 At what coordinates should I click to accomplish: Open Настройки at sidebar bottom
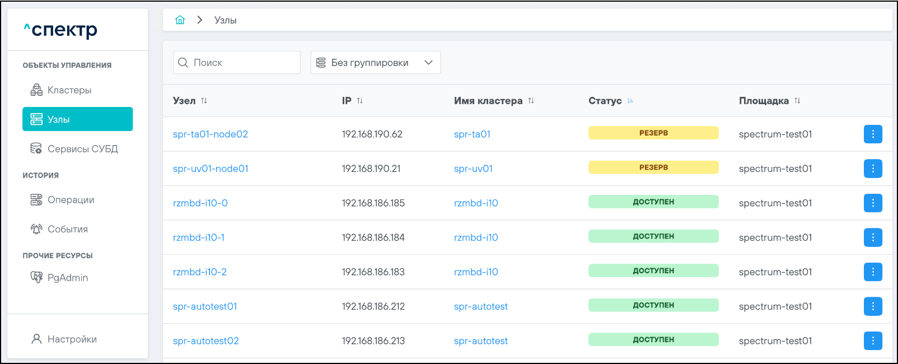pyautogui.click(x=72, y=339)
